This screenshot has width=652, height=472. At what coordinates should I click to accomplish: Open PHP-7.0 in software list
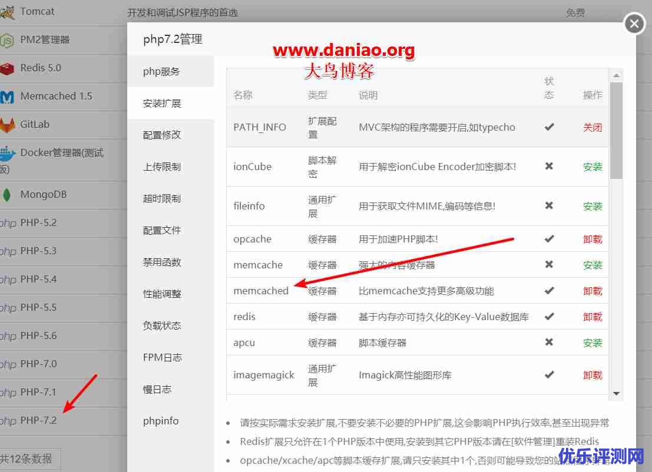[38, 364]
